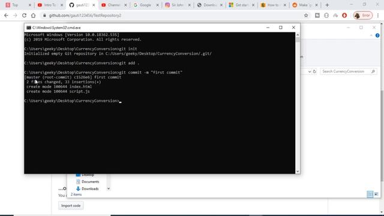This screenshot has height=216, width=384.
Task: Open the Opera extension icon in toolbar
Action: pyautogui.click(x=344, y=16)
